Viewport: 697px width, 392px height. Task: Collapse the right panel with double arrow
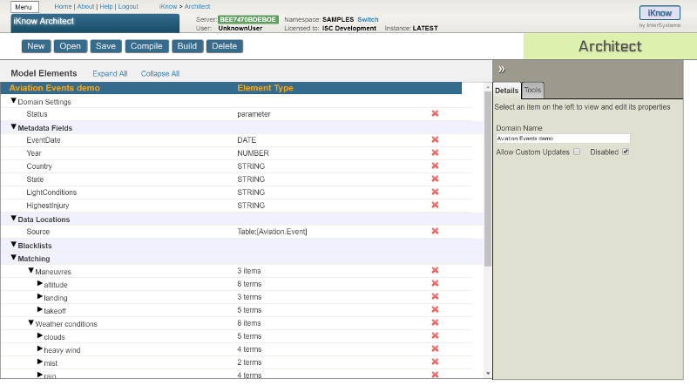coord(502,69)
